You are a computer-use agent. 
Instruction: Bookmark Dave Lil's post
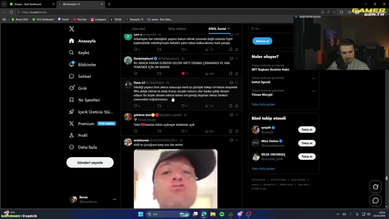coord(231,106)
